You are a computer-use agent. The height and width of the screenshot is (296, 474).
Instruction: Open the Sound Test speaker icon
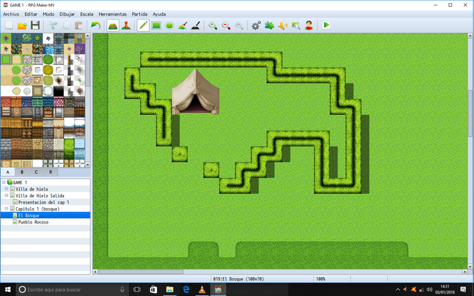pos(283,25)
